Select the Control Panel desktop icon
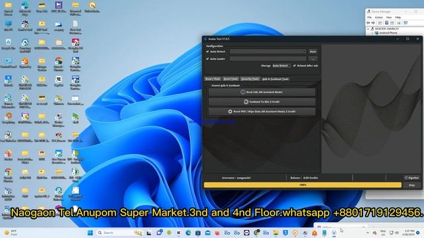The width and height of the screenshot is (424, 238). pyautogui.click(x=9, y=63)
